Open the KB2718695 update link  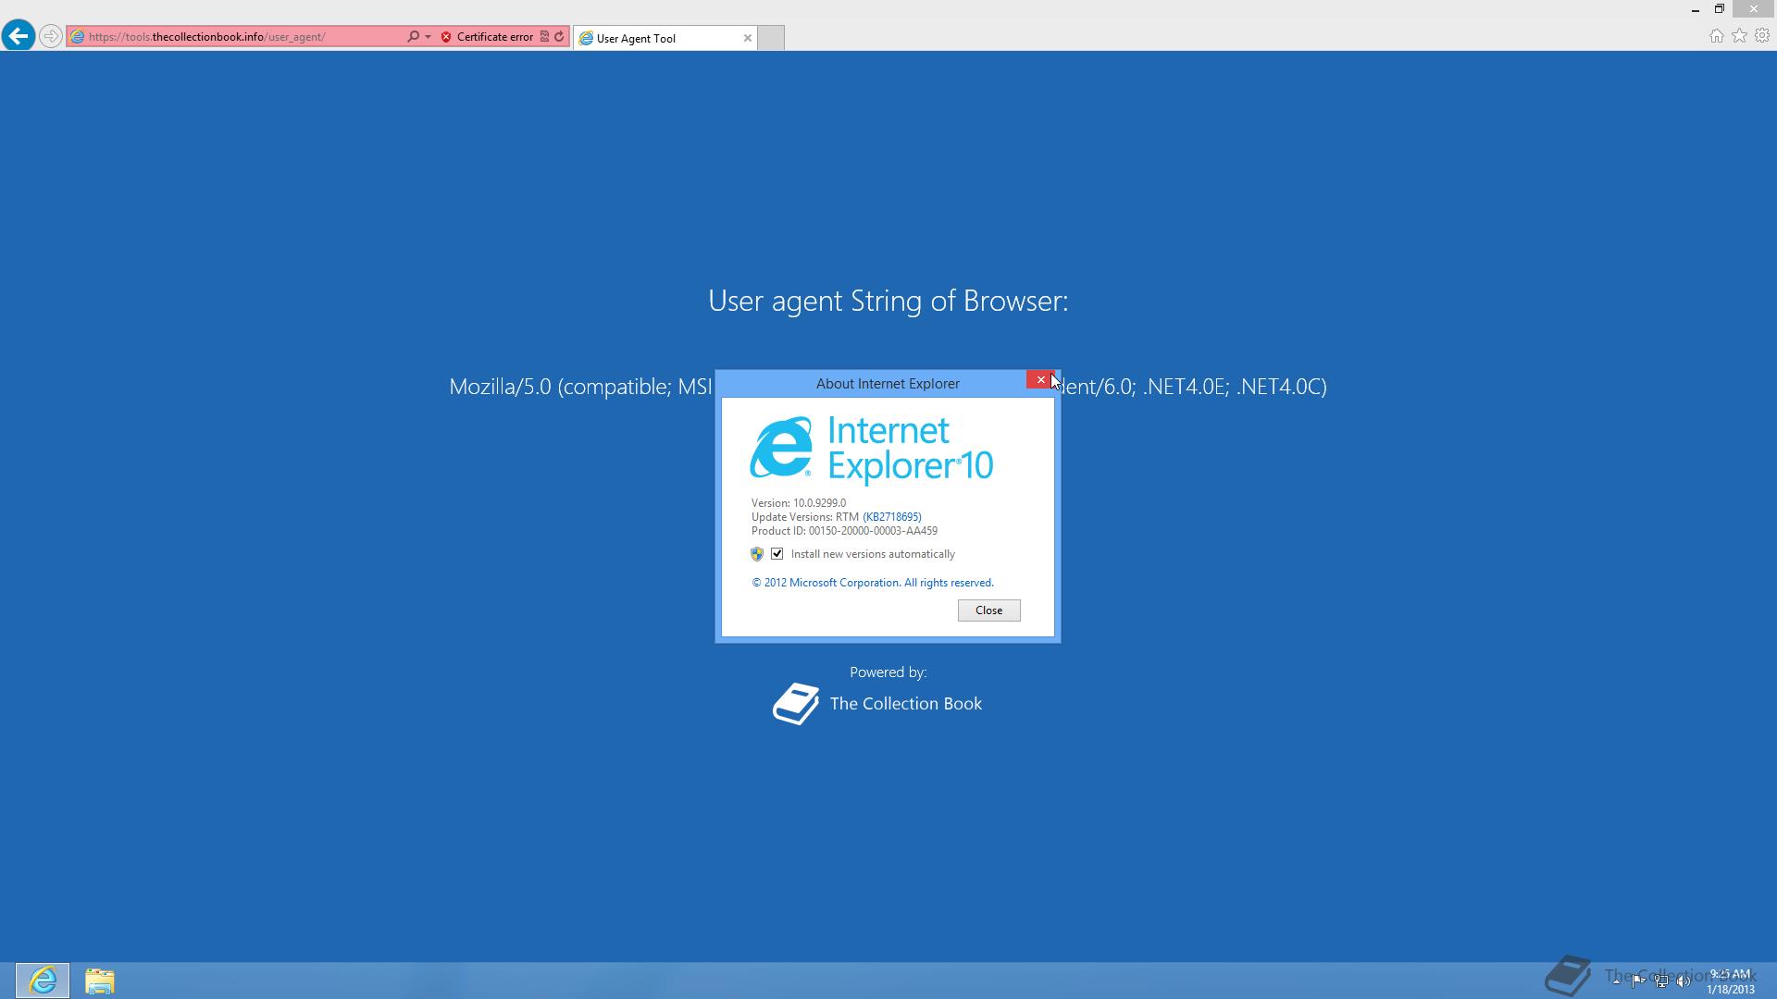coord(892,517)
